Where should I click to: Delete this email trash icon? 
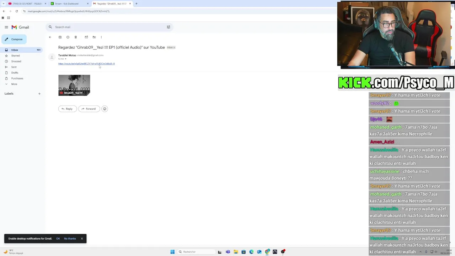click(x=76, y=37)
